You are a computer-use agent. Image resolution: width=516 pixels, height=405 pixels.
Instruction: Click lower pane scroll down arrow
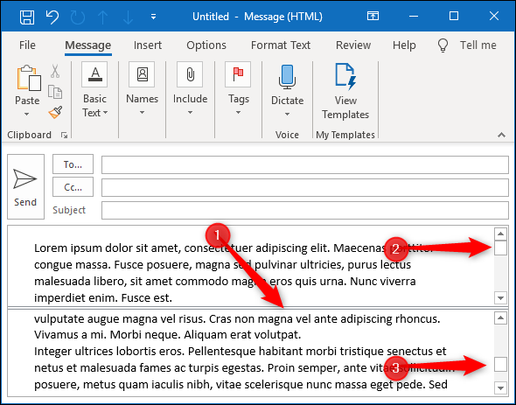[x=500, y=388]
